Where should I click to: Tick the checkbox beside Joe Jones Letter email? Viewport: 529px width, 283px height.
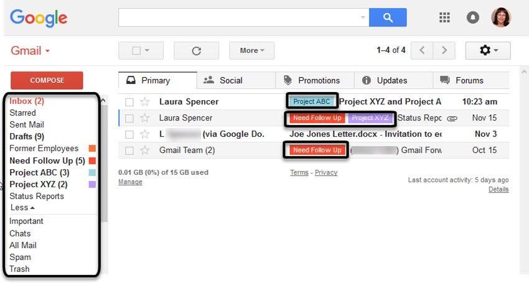129,134
